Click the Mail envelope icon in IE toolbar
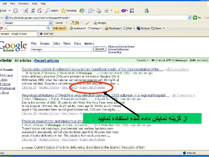This screenshot has width=209, height=157. (90, 11)
